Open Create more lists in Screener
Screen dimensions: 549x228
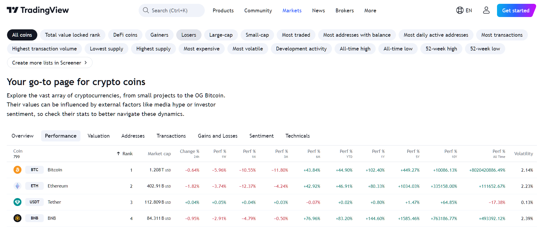pos(50,63)
